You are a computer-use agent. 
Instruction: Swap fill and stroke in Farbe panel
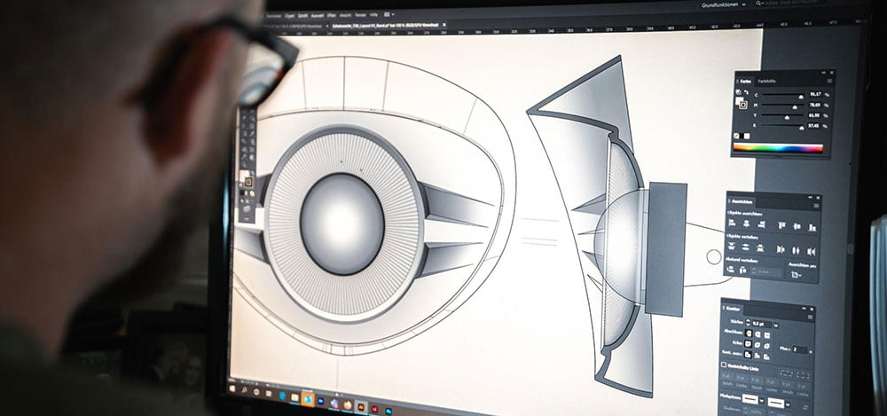click(x=746, y=92)
